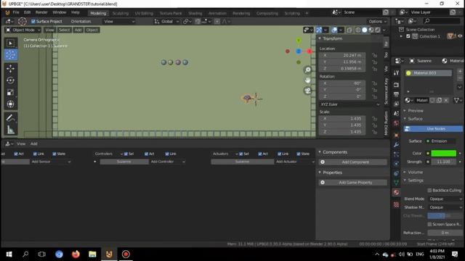
Task: Select the Rotate tool
Action: (10, 80)
